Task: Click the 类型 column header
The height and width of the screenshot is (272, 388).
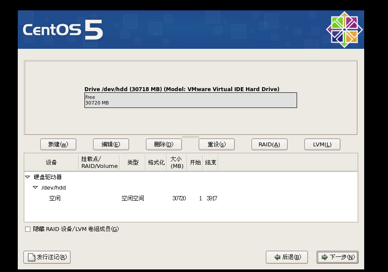Action: click(x=133, y=162)
